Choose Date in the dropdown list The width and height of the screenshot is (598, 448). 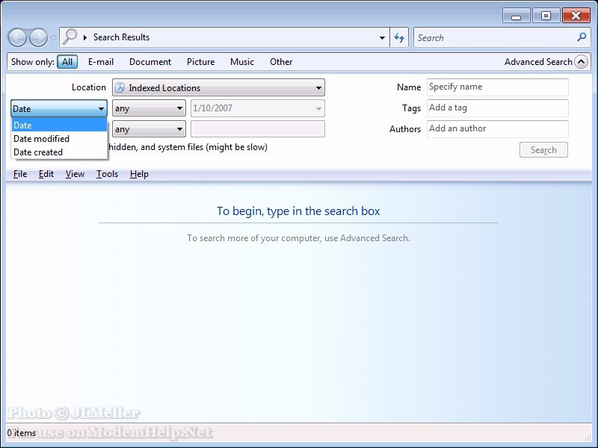(x=59, y=125)
